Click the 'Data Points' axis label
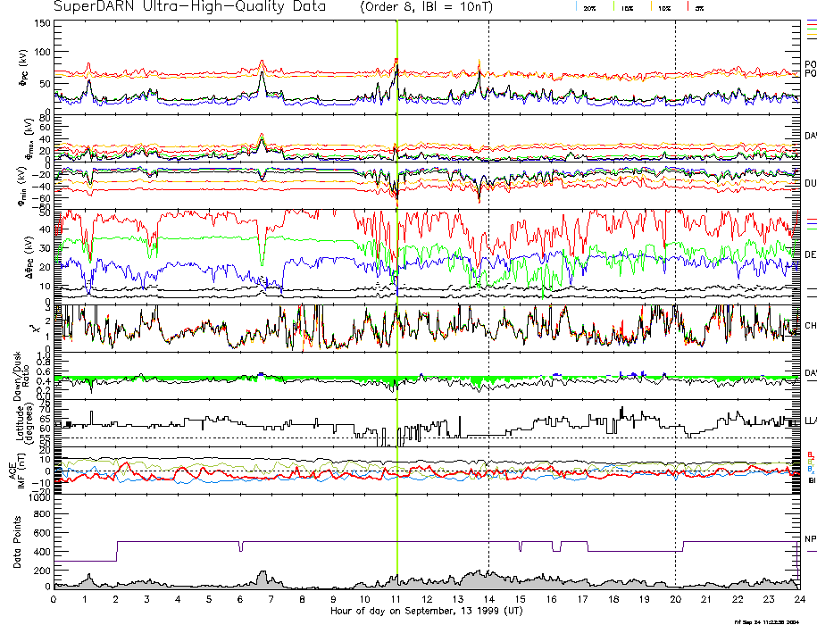 17,542
